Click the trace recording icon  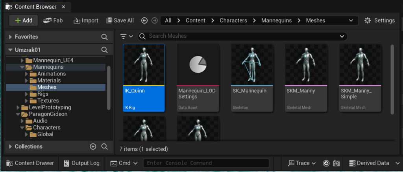326,163
